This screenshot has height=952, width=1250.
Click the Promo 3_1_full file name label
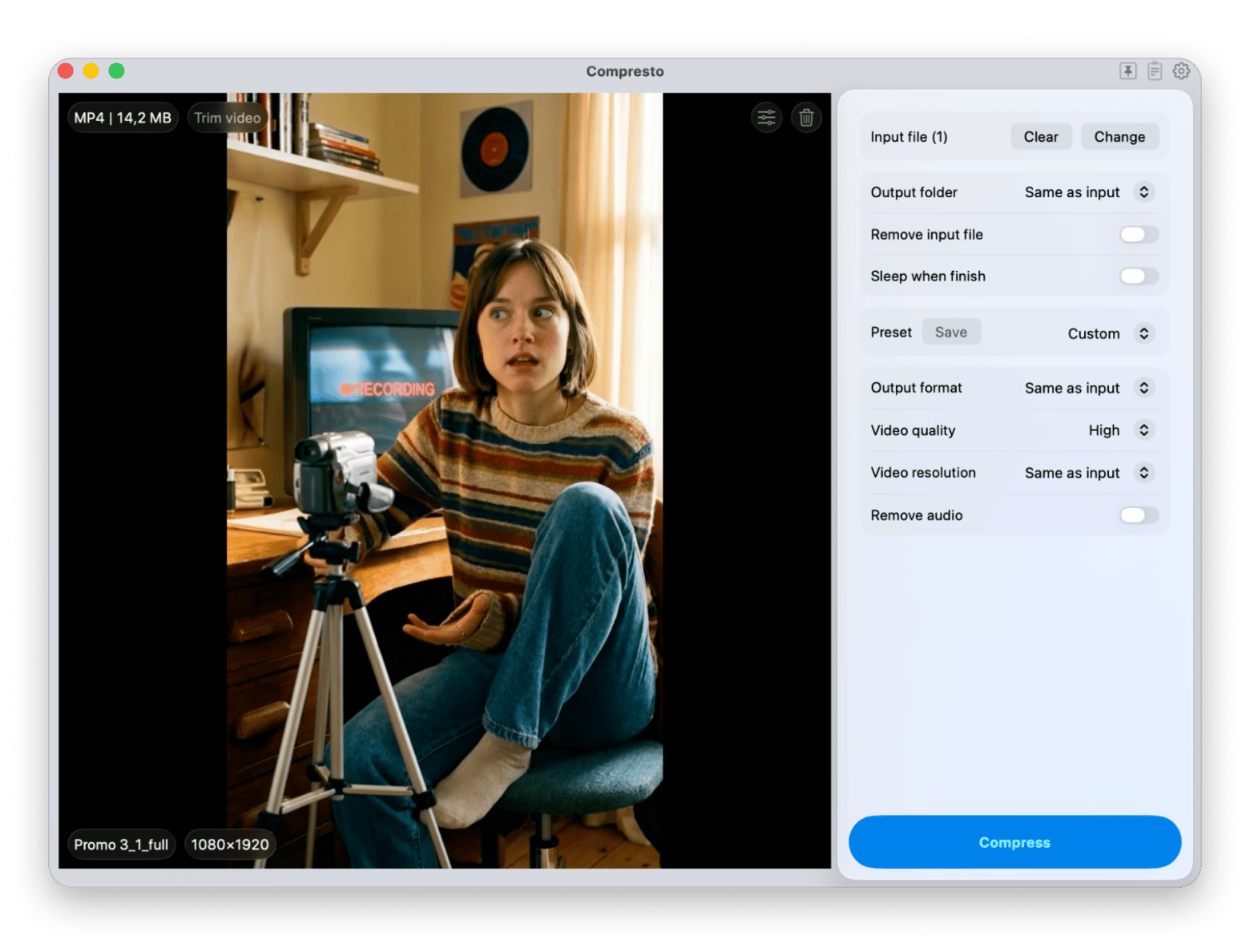point(121,845)
